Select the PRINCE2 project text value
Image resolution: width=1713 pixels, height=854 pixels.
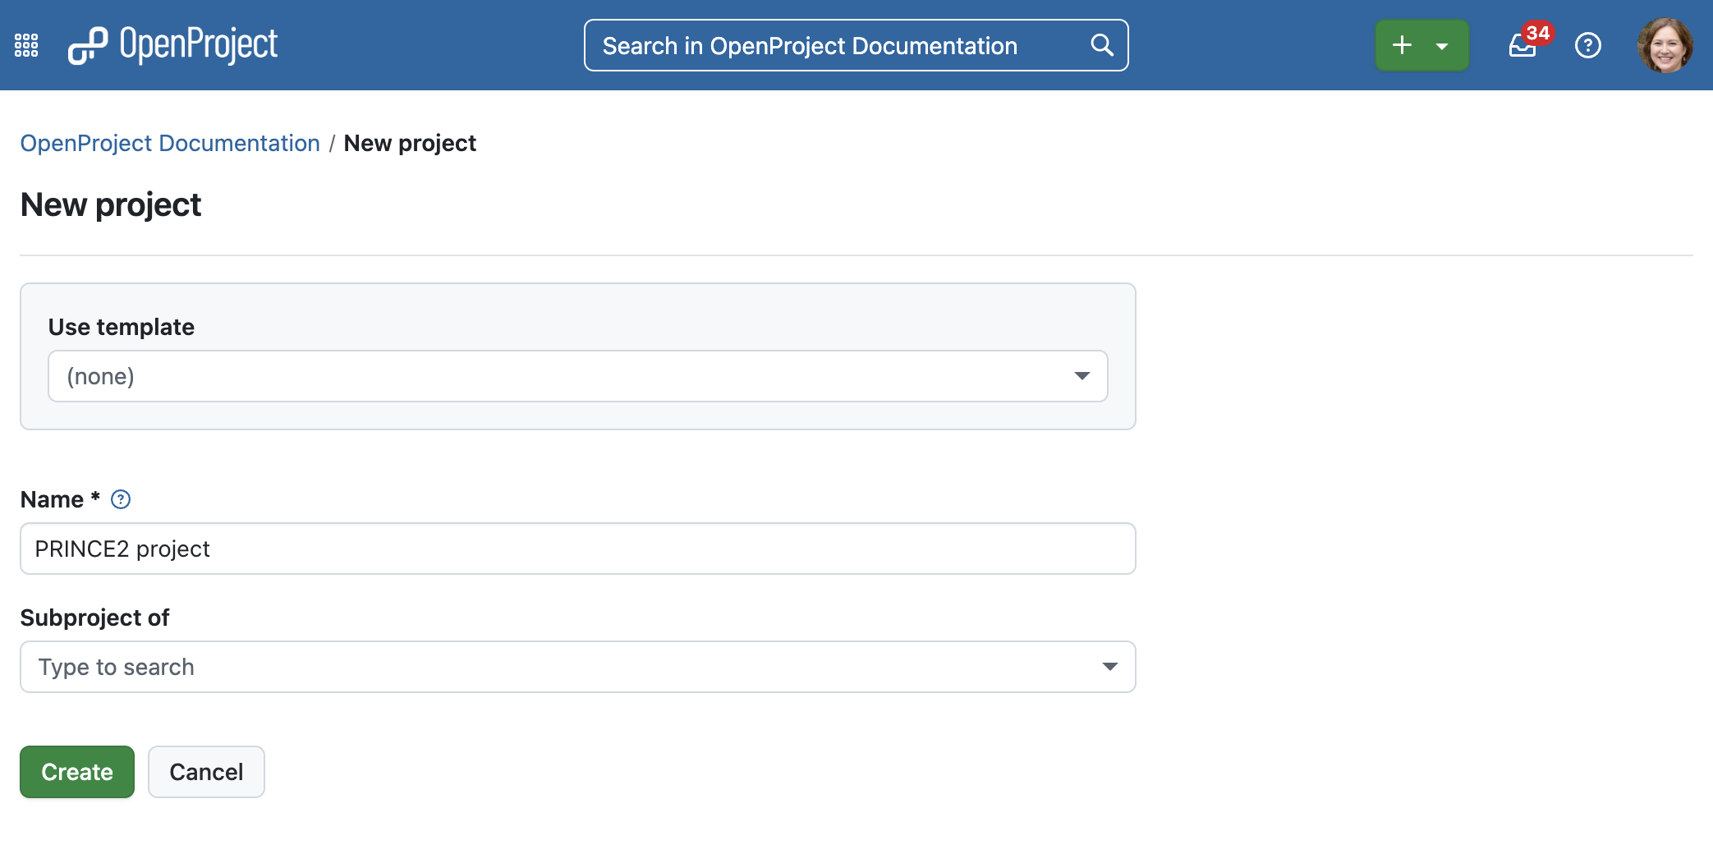pos(122,549)
